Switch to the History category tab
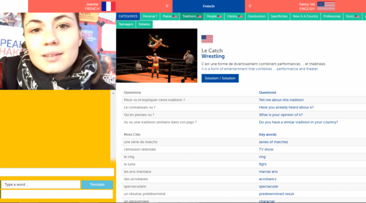The image size is (366, 203). coord(234,16)
